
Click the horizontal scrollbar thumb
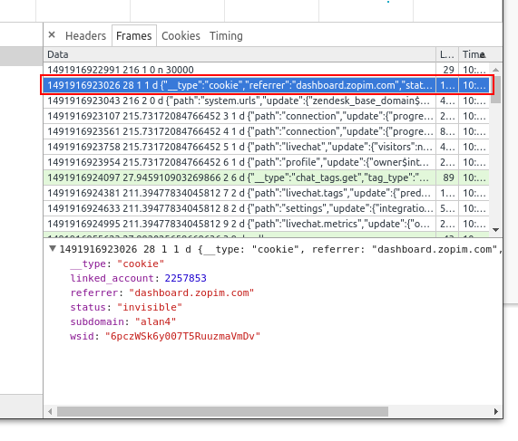tap(222, 411)
